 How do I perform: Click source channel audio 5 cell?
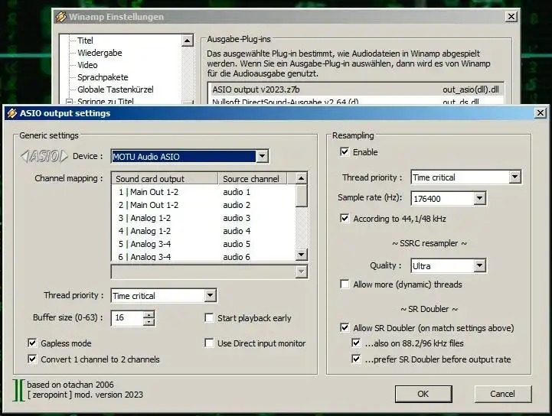coord(237,244)
